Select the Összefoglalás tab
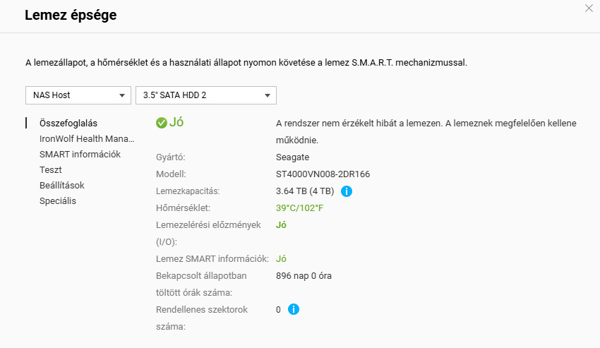Screen dimensions: 600x348 tap(68, 123)
